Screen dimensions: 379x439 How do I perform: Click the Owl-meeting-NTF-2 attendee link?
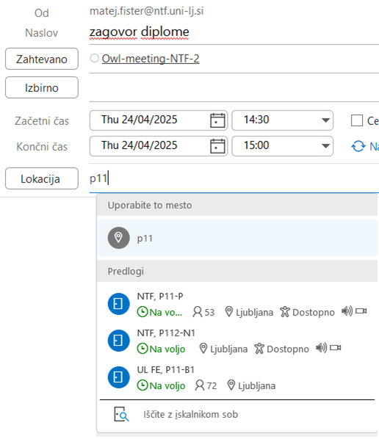tap(151, 59)
